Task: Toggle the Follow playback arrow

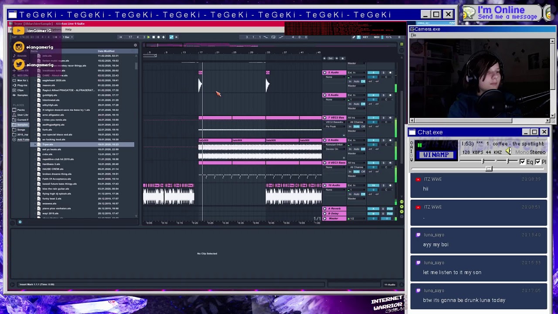Action: (x=120, y=37)
